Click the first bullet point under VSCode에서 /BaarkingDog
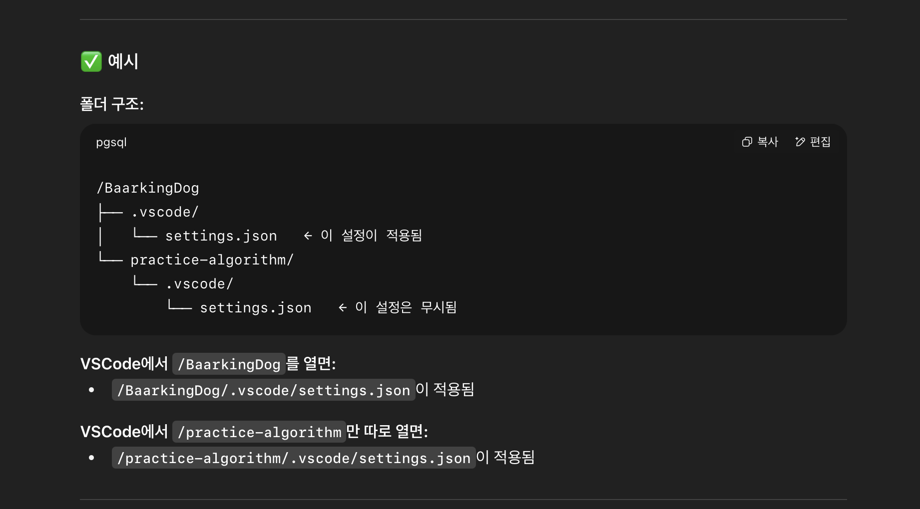This screenshot has height=509, width=920. (x=92, y=390)
